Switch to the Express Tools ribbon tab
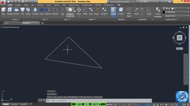The height and width of the screenshot is (106, 190). click(74, 5)
